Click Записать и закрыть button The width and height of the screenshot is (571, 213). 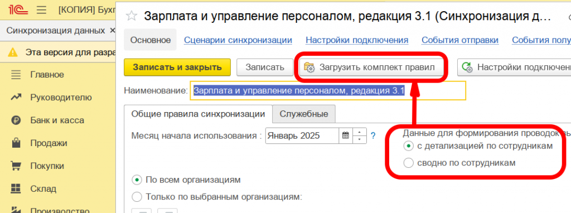click(x=177, y=67)
